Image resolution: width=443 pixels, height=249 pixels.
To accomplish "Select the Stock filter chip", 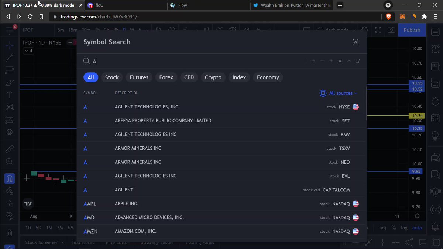I will [112, 77].
